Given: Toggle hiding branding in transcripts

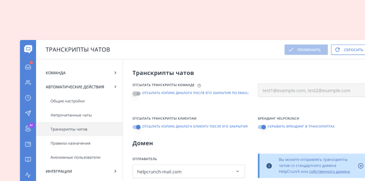Looking at the screenshot, I should click(262, 127).
